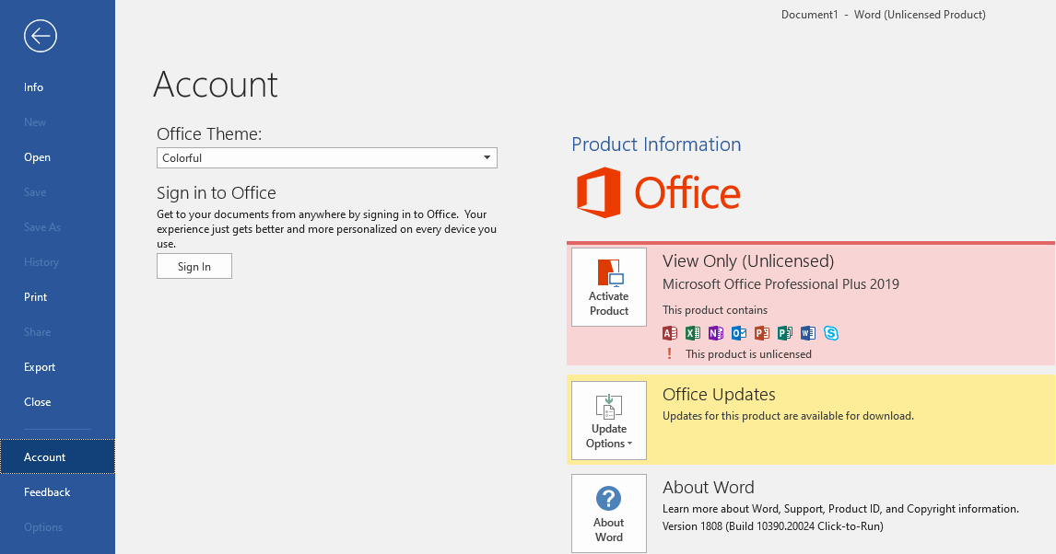Click the Publisher app icon
Screen dimensions: 1056x554
tap(784, 333)
